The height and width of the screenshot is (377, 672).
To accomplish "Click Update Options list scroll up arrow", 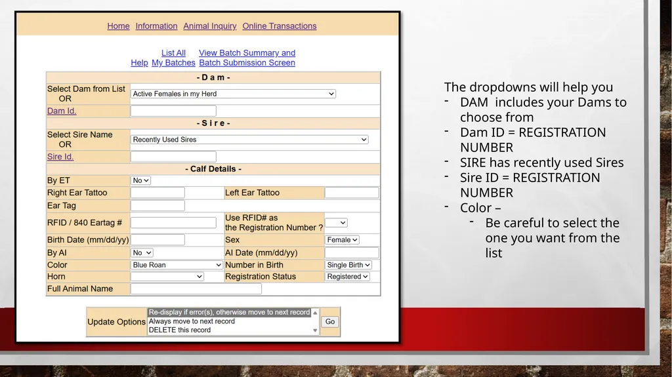I will point(315,313).
